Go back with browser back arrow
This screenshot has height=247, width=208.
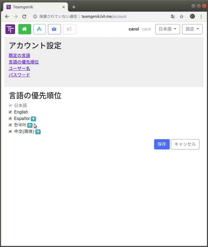coord(7,16)
